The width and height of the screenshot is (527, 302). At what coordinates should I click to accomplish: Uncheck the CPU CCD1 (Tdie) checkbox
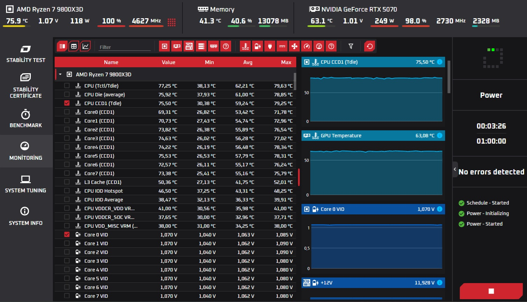click(x=67, y=103)
